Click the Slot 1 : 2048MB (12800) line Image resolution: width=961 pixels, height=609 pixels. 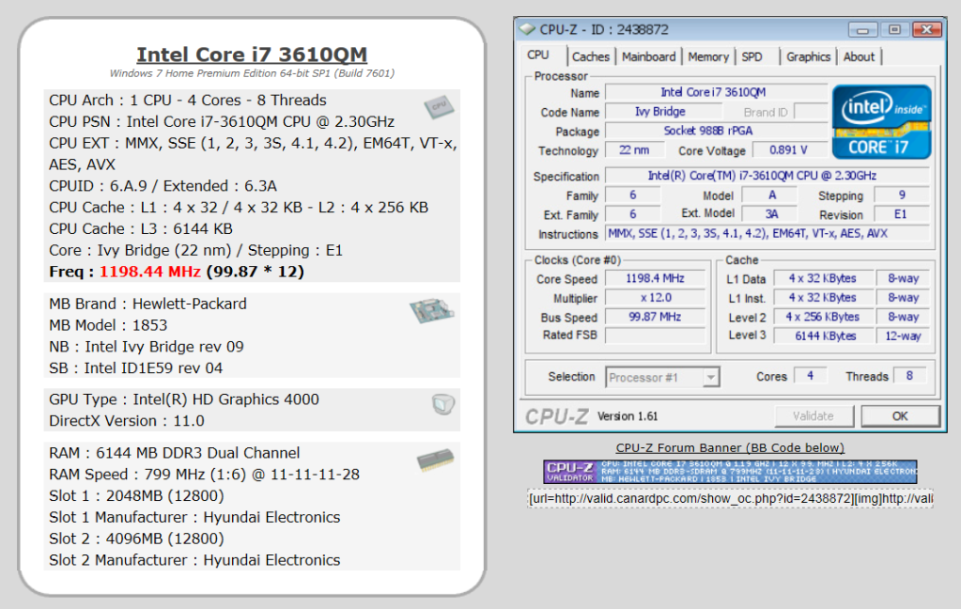tap(136, 495)
